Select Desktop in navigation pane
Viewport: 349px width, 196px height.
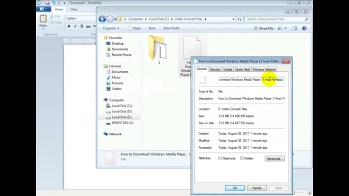pyautogui.click(x=115, y=44)
